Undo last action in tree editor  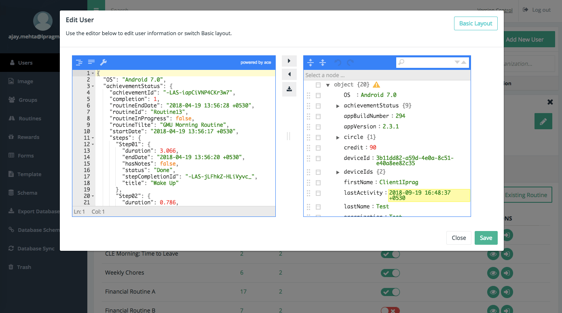pyautogui.click(x=338, y=63)
